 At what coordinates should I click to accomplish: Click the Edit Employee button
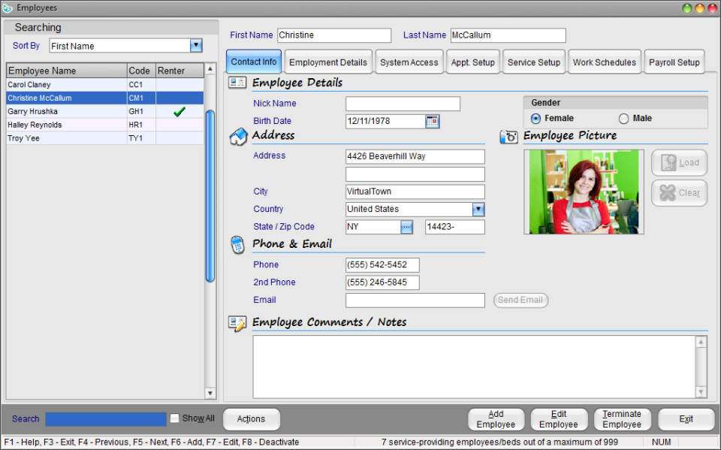(x=559, y=419)
